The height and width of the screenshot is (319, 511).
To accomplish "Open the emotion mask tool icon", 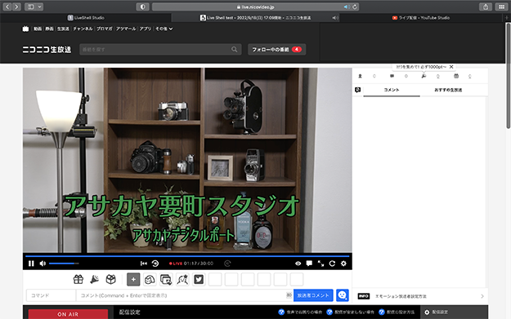I will click(x=150, y=279).
